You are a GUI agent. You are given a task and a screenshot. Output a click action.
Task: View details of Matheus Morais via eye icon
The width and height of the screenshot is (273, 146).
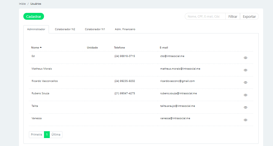[x=246, y=70]
